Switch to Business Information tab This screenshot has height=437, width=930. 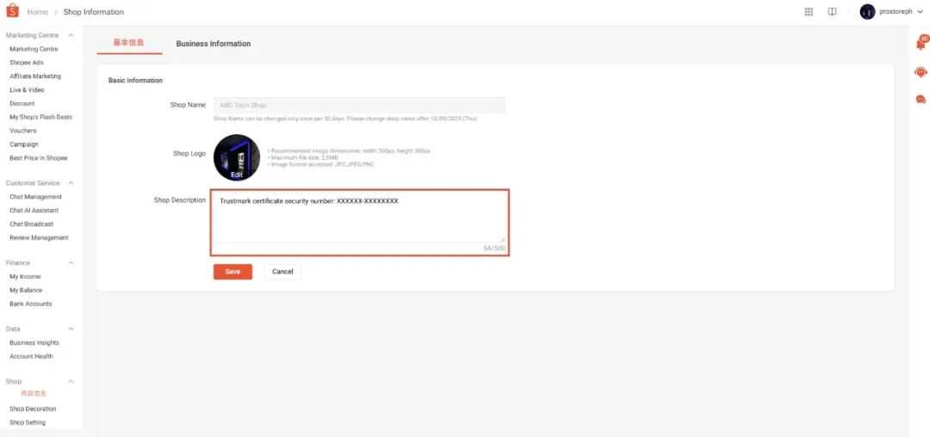[x=214, y=44]
